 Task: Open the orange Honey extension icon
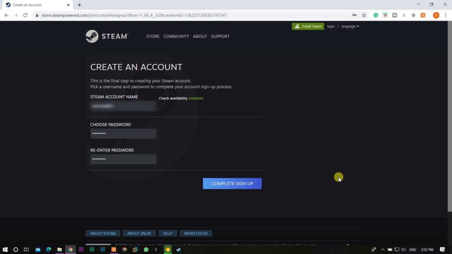point(423,15)
